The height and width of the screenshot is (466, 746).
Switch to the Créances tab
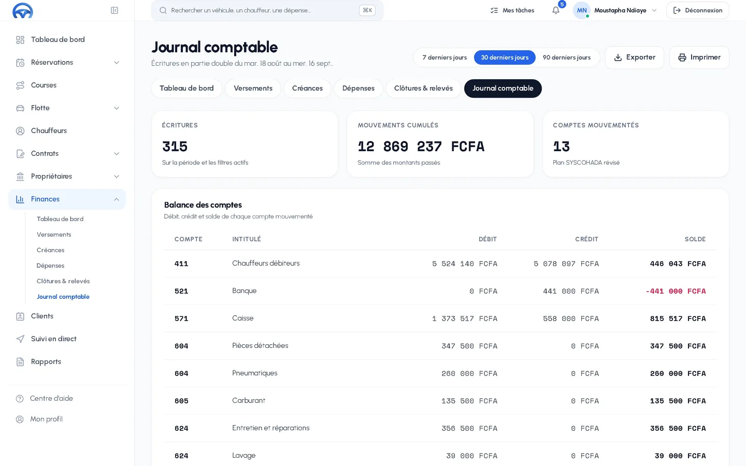(307, 89)
